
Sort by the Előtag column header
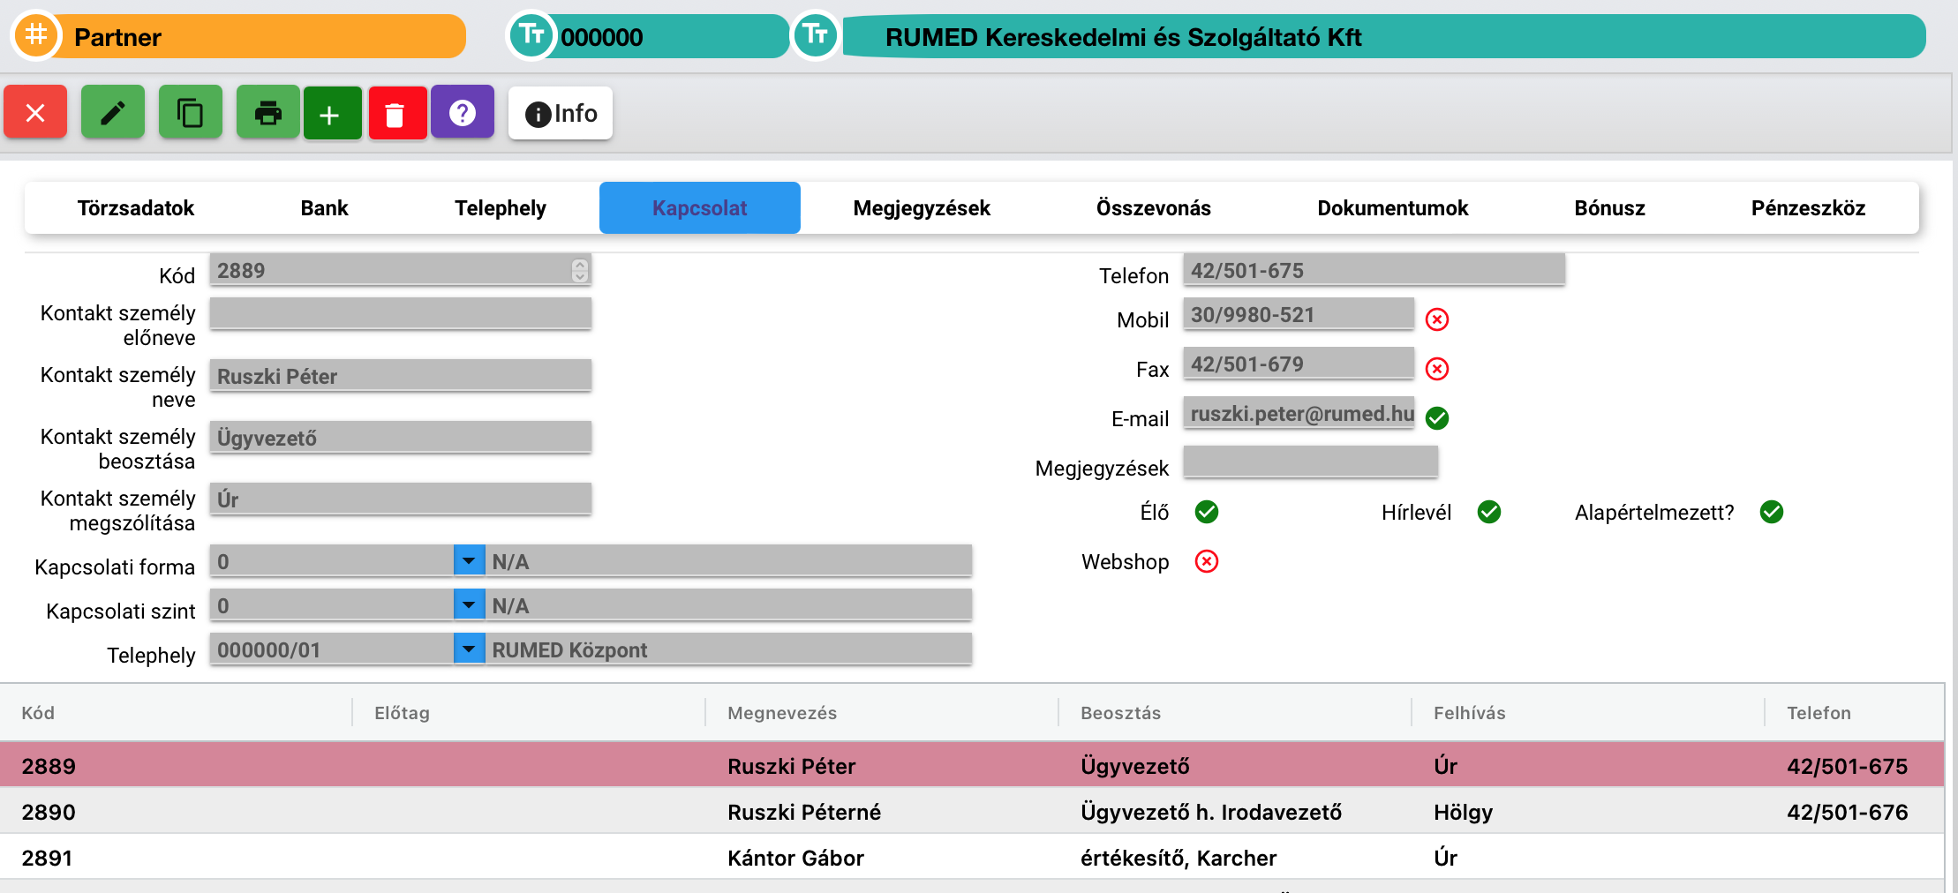(x=402, y=713)
